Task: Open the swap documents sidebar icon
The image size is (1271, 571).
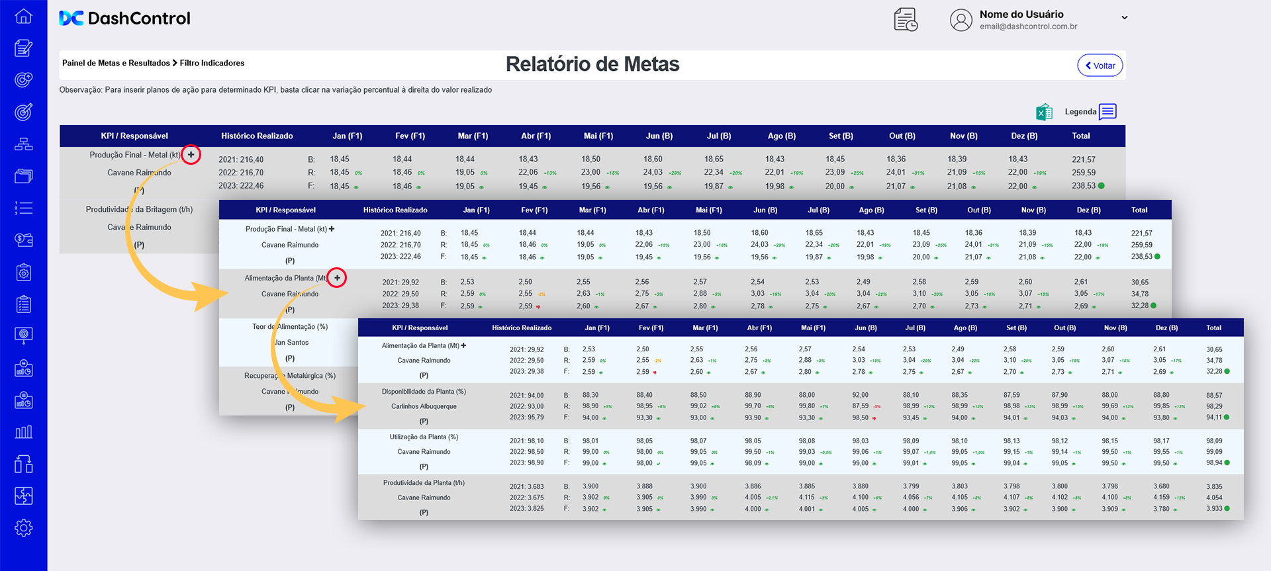Action: (x=23, y=464)
